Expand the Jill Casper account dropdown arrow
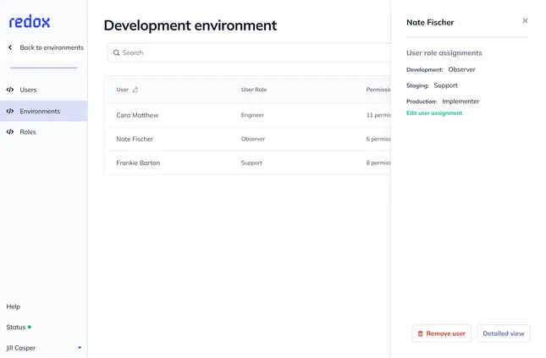 pos(80,348)
